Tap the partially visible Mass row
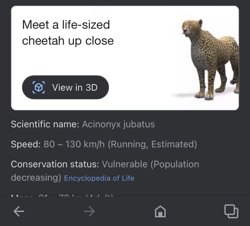 [x=62, y=195]
